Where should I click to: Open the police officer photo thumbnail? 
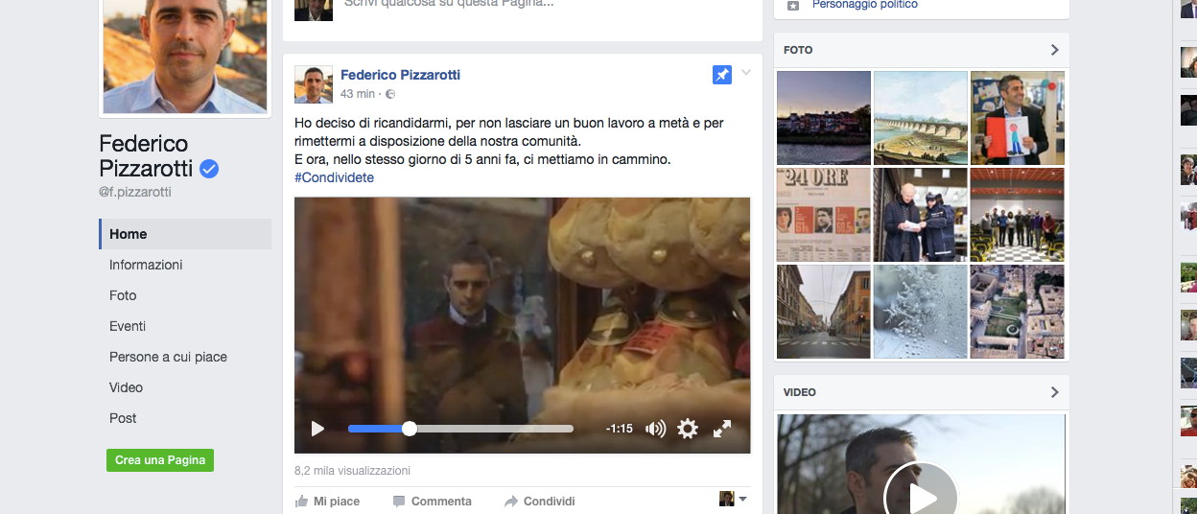pyautogui.click(x=921, y=215)
